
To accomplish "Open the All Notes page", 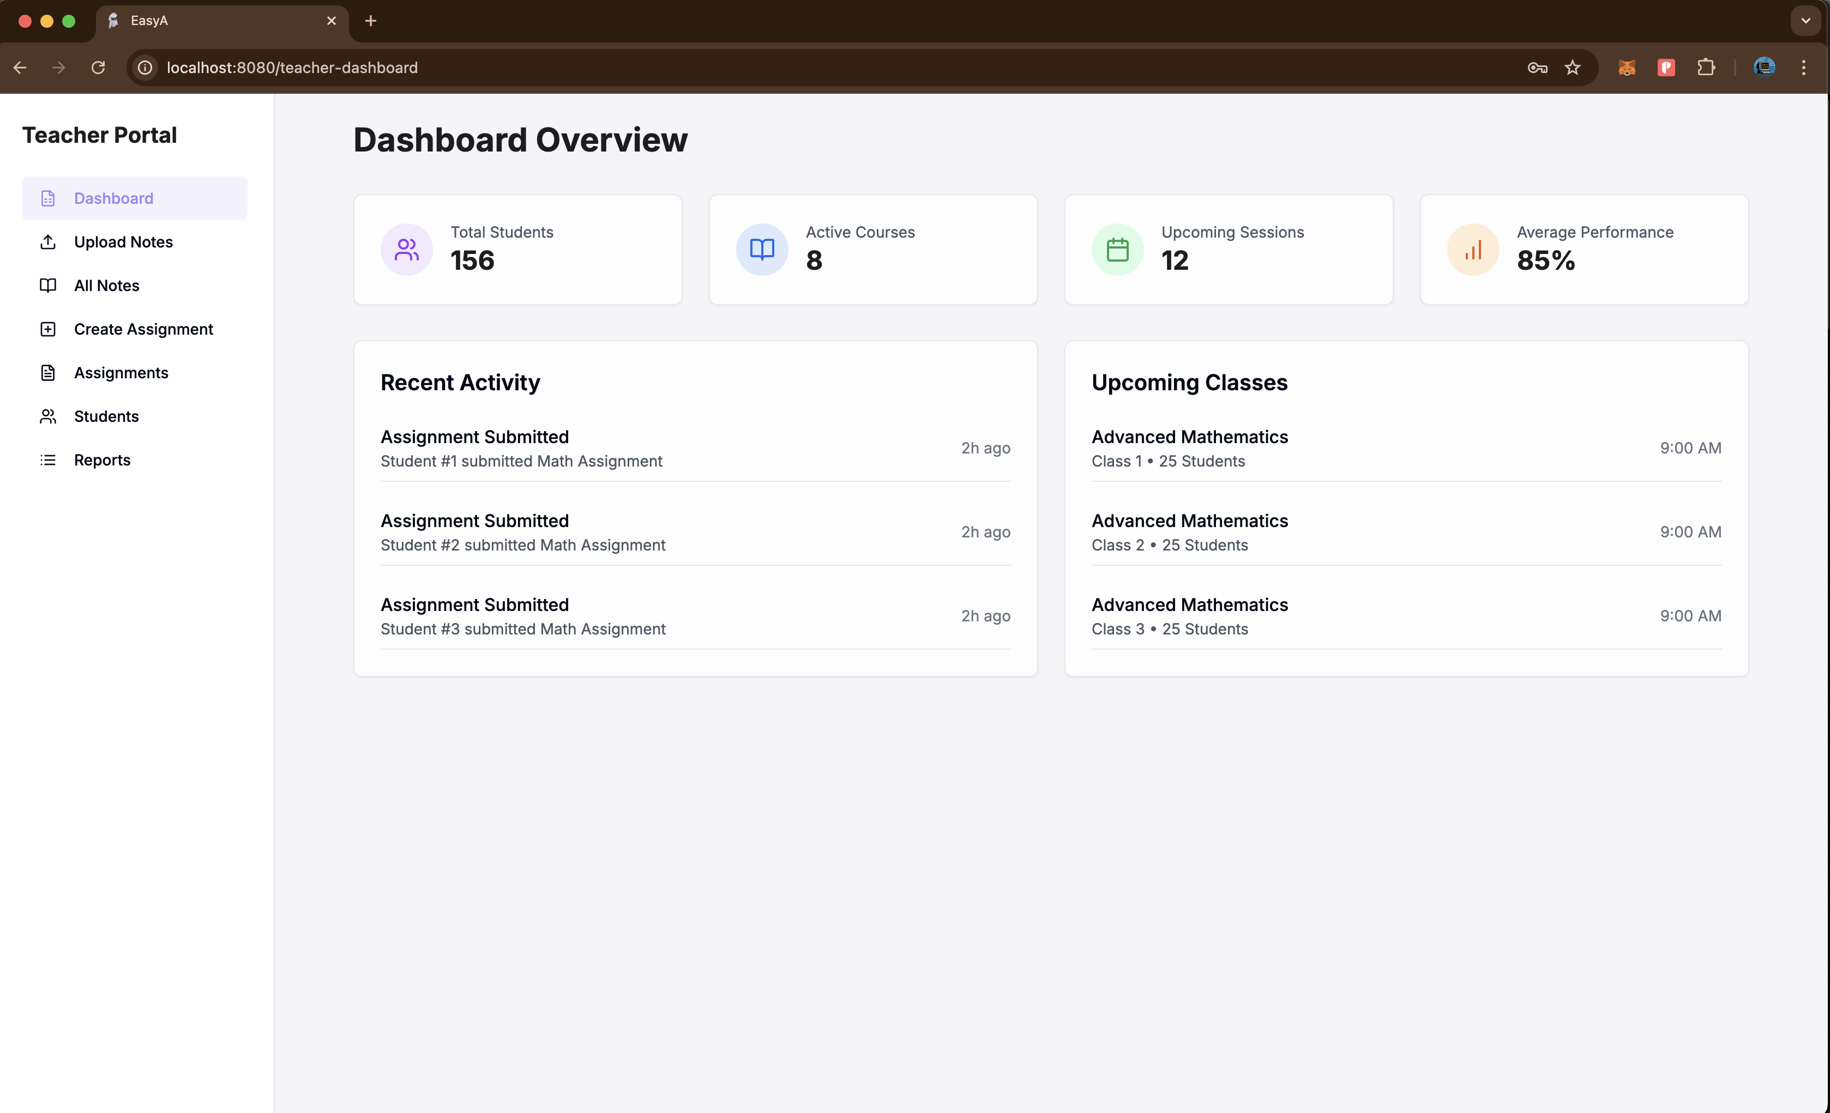I will pos(106,286).
